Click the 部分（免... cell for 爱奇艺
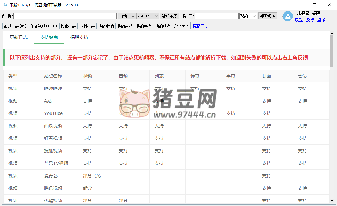Screen dimensions: 337x206 (96, 176)
